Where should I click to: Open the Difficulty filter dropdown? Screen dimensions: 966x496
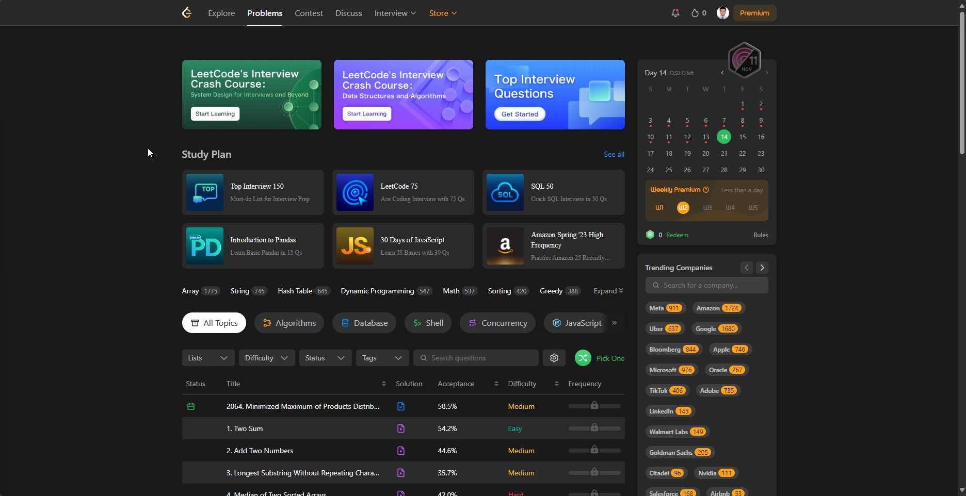(266, 358)
